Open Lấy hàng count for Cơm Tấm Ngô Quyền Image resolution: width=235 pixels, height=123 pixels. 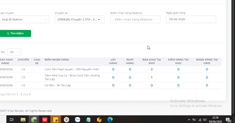pyautogui.click(x=113, y=69)
